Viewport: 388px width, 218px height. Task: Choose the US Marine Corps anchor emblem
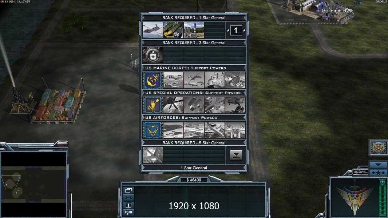153,80
